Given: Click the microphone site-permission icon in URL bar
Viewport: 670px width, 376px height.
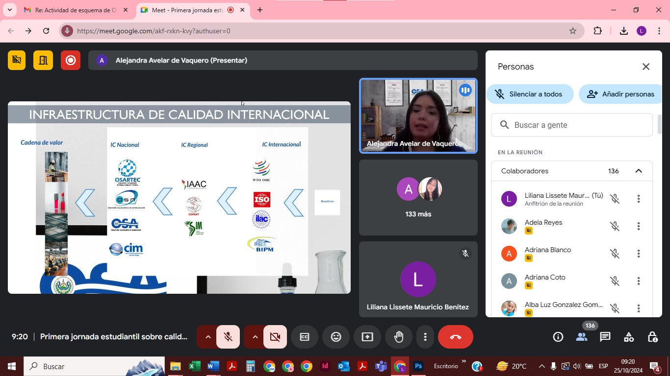Looking at the screenshot, I should pyautogui.click(x=67, y=31).
